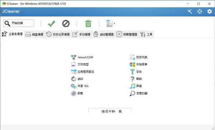215x130 pixels.
Task: Click the 错误总数 counter box
Action: point(110,110)
